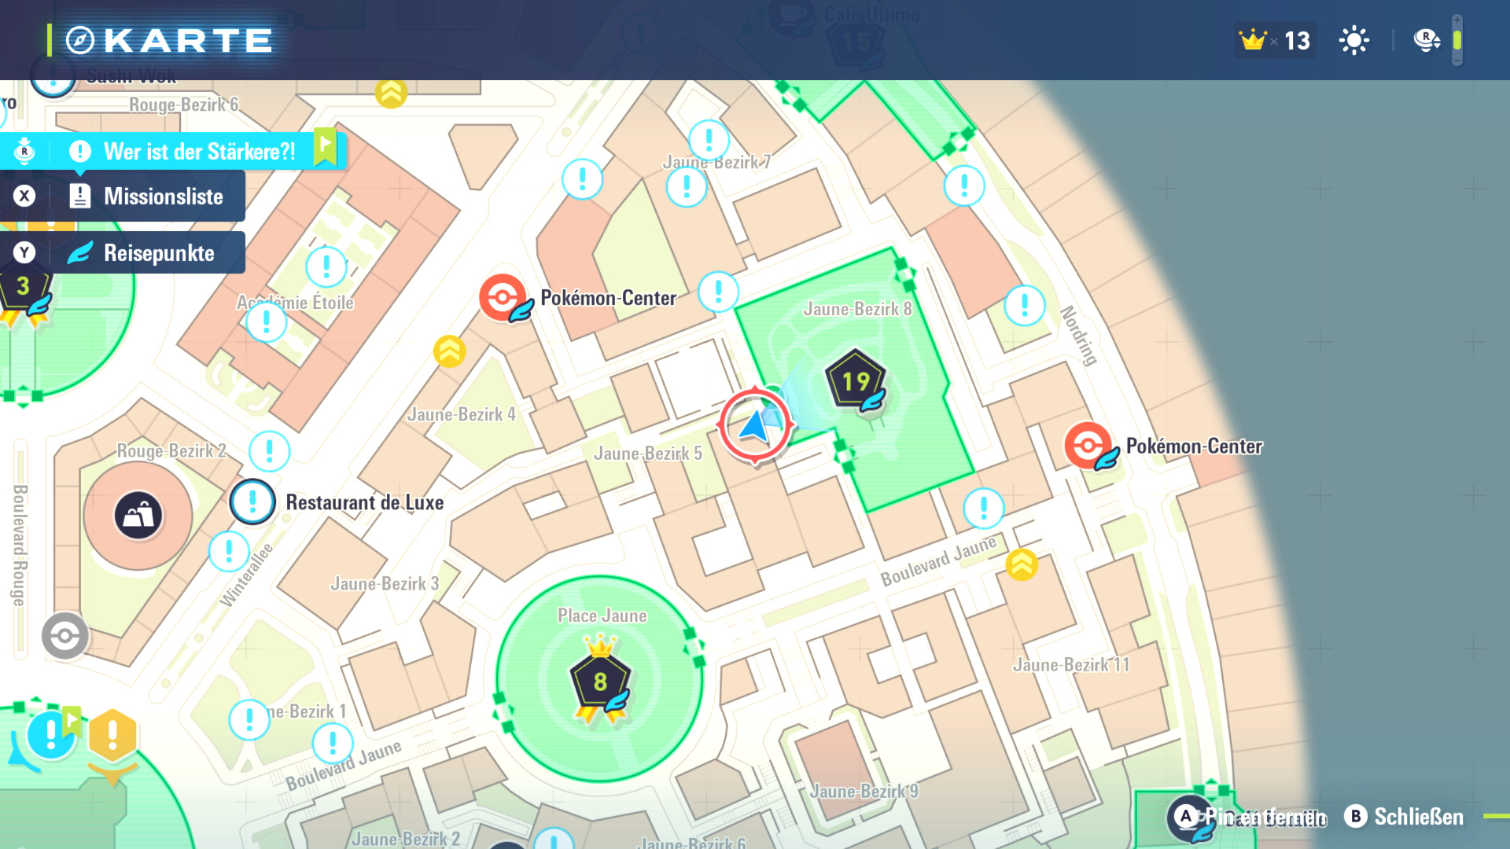Select the shopping bag shop icon
Image resolution: width=1510 pixels, height=849 pixels.
pos(138,515)
